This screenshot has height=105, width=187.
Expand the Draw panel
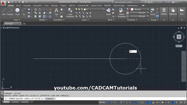(x=17, y=20)
